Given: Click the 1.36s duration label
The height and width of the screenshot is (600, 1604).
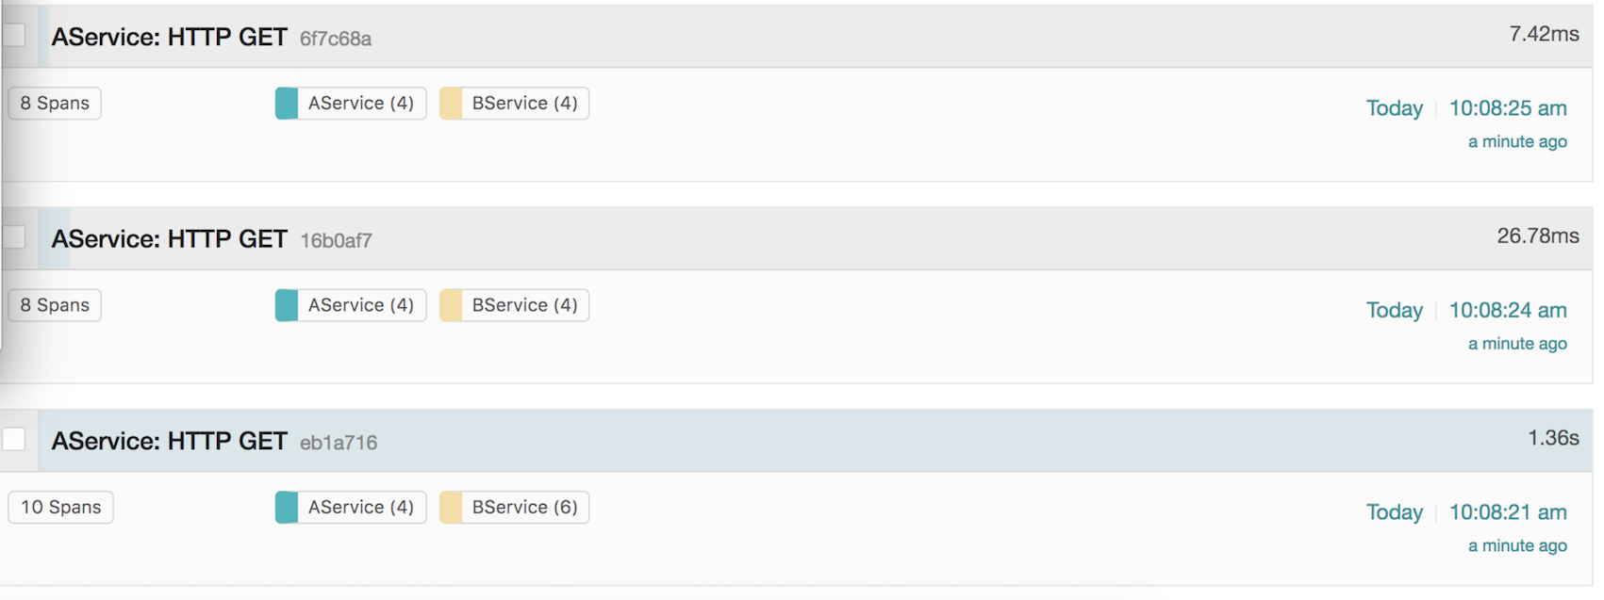Looking at the screenshot, I should click(x=1553, y=438).
